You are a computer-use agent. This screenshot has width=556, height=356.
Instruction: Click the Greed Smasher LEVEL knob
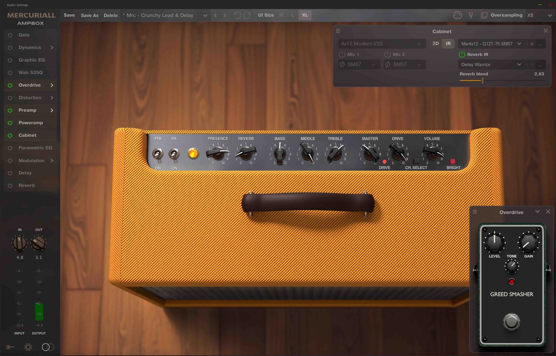[x=494, y=242]
